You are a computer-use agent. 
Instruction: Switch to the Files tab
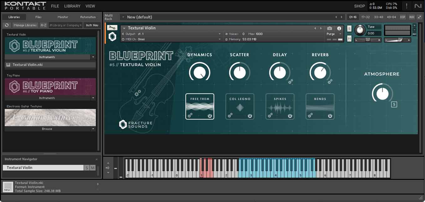(x=39, y=17)
